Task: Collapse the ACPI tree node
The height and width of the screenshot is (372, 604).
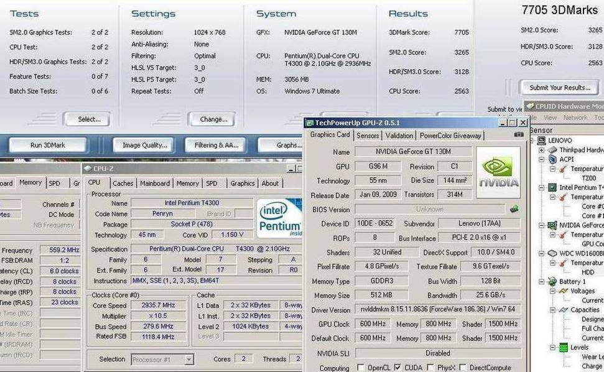Action: click(x=541, y=159)
